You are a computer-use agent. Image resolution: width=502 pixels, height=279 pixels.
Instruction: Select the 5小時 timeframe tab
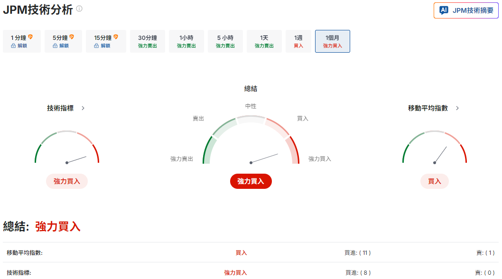point(225,41)
